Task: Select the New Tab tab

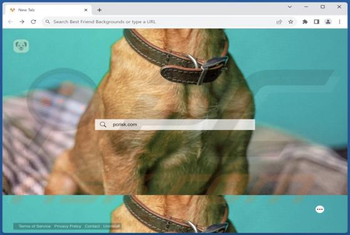Action: 48,10
